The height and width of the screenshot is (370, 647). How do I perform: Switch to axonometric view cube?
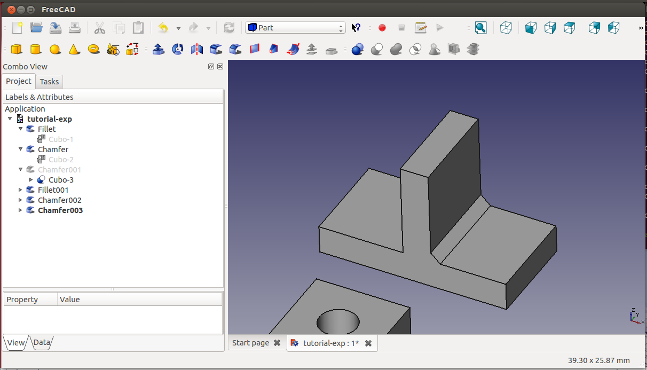[x=506, y=28]
